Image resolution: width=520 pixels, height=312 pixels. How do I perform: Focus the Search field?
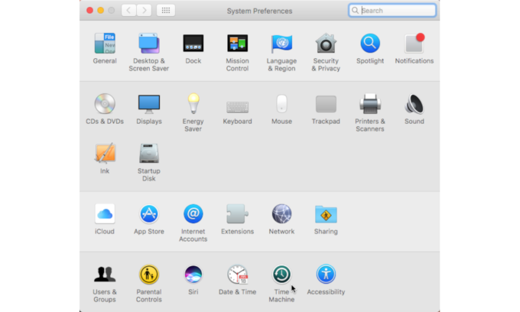click(392, 10)
